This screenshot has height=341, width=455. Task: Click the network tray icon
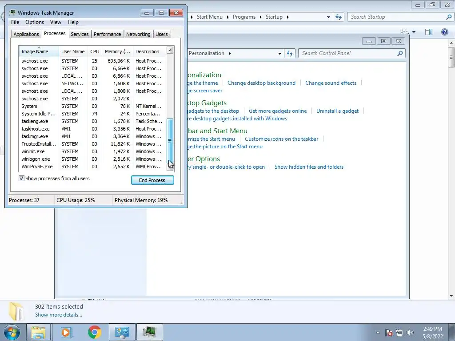(x=399, y=333)
